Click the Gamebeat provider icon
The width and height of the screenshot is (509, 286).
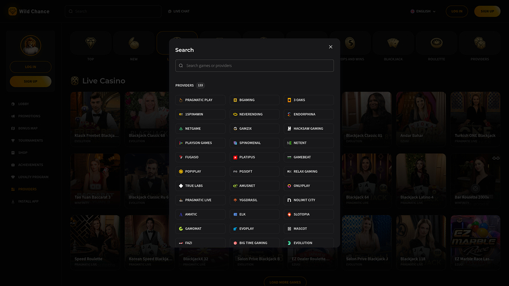point(289,157)
